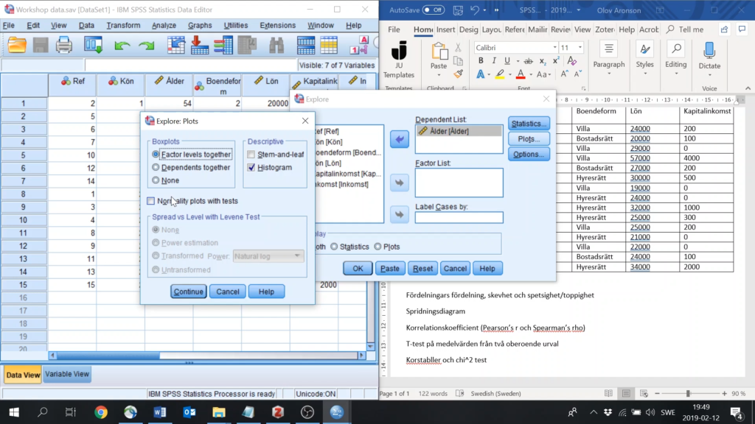Image resolution: width=755 pixels, height=424 pixels.
Task: Open the Transform menu in SPSS
Action: 123,26
